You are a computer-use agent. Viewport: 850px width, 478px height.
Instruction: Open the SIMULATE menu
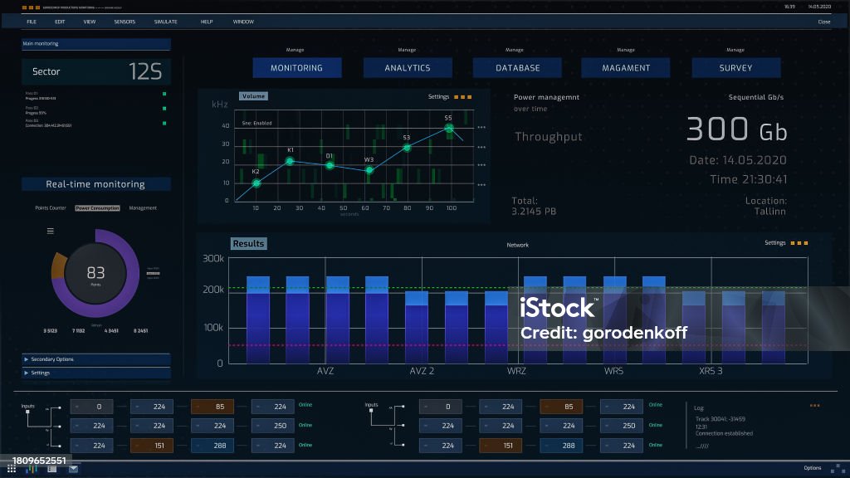pyautogui.click(x=166, y=22)
